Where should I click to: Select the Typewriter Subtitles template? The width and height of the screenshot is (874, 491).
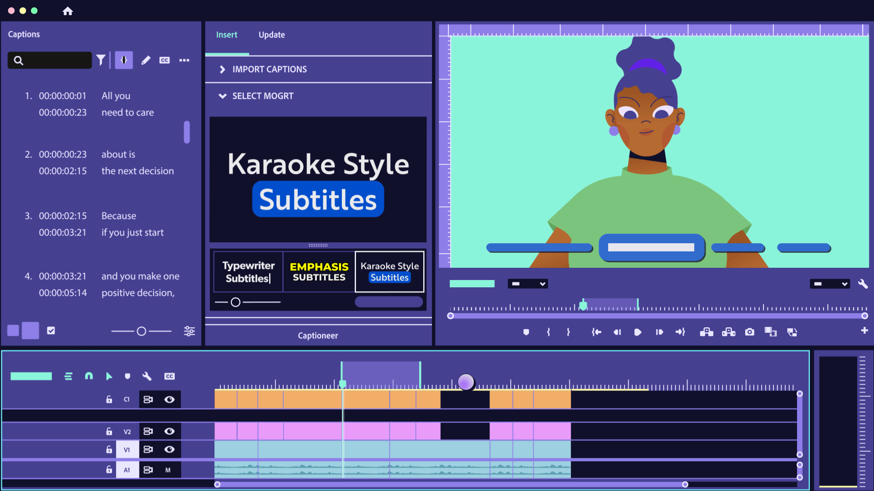point(249,271)
